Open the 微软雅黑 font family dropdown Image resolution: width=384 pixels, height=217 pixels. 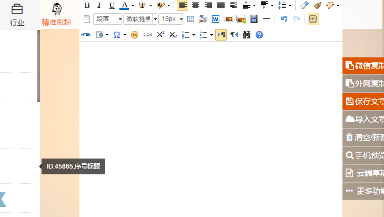pos(155,19)
